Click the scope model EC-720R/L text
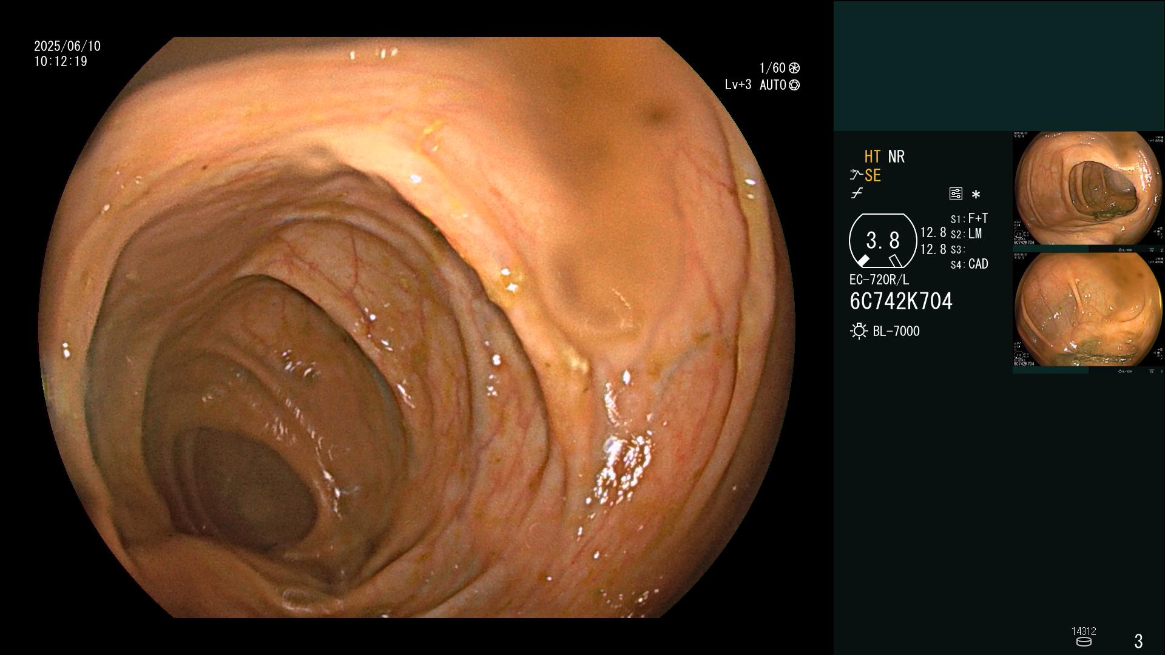This screenshot has height=655, width=1165. 879,280
